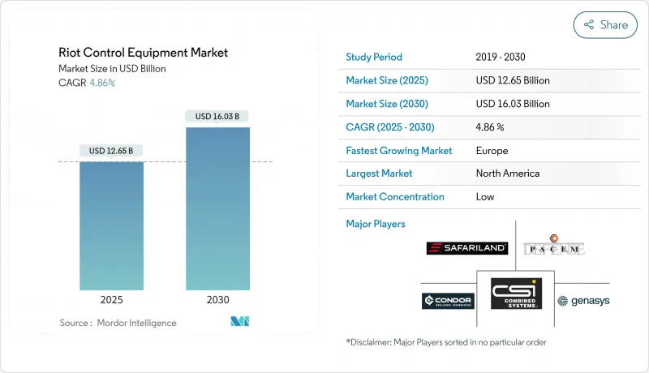Click the 'Market Size (2025)' label
Viewport: 649px width, 373px height.
(x=387, y=80)
